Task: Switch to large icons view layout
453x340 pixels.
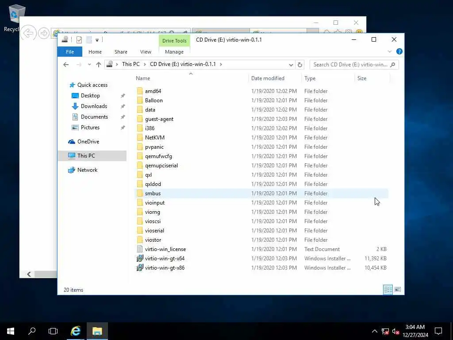Action: pos(398,290)
